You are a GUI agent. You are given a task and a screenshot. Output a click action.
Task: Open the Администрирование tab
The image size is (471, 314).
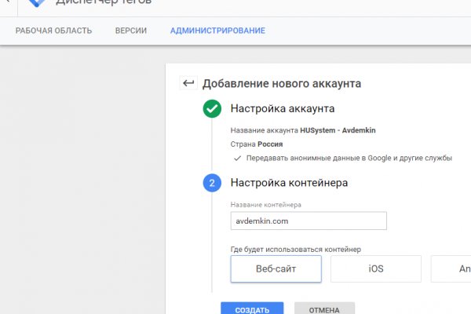pos(217,31)
